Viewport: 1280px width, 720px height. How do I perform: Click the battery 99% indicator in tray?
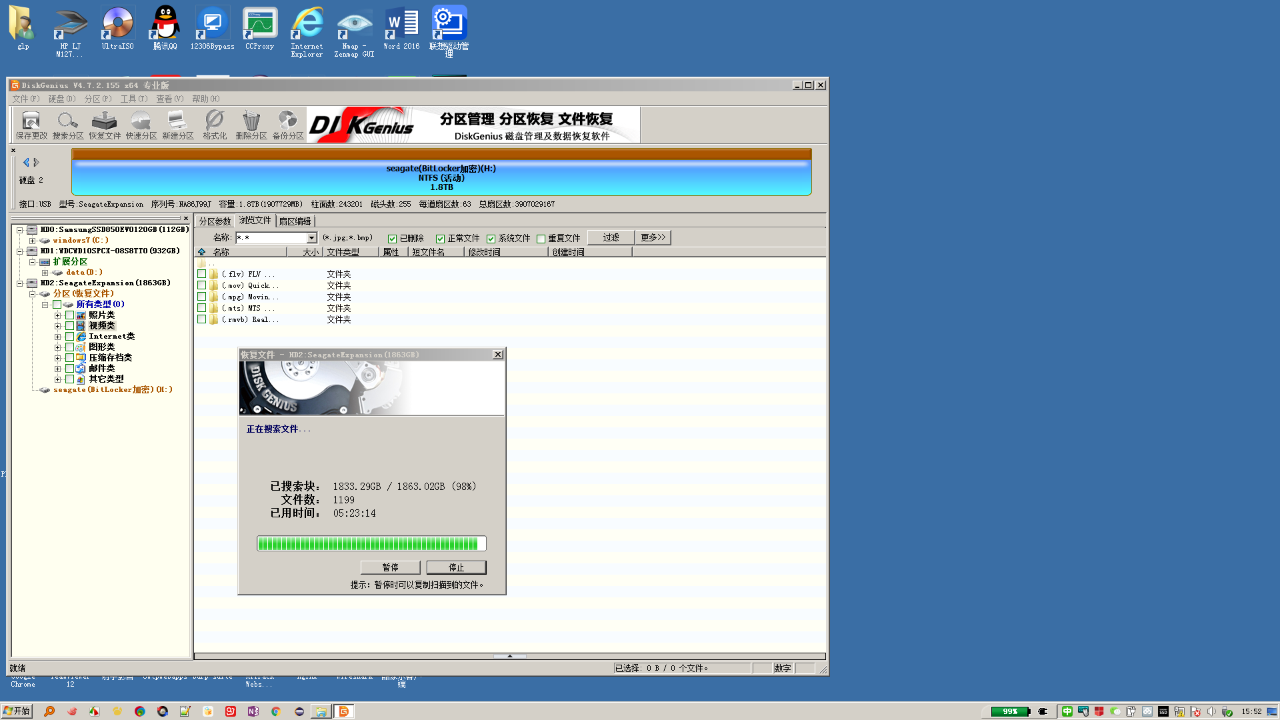1010,711
